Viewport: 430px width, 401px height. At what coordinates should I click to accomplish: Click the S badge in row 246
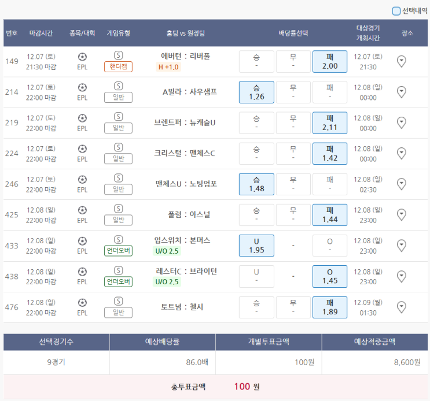click(119, 178)
